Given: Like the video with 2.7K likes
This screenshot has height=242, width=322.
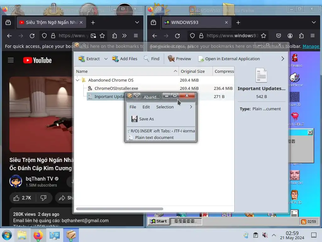Looking at the screenshot, I should coord(22,198).
